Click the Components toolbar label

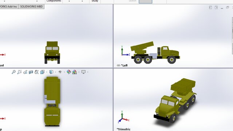coord(54,1)
